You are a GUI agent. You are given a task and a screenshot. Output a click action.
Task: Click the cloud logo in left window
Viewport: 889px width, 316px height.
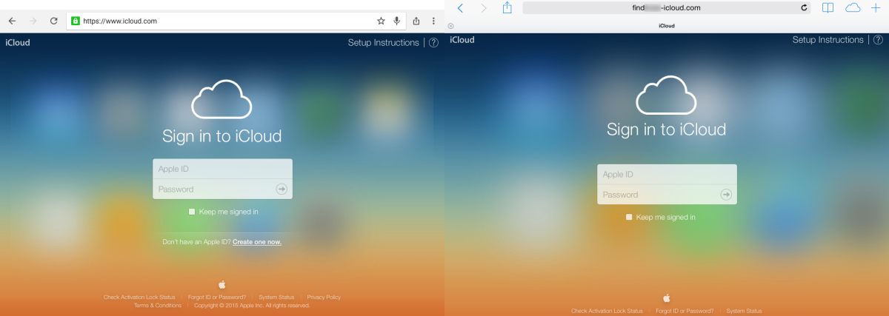pyautogui.click(x=222, y=100)
